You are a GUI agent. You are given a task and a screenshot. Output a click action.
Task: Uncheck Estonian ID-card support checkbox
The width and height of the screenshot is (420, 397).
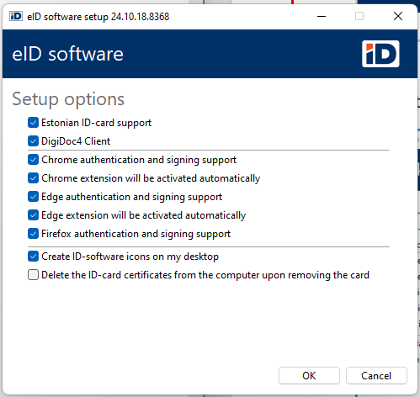coord(33,123)
